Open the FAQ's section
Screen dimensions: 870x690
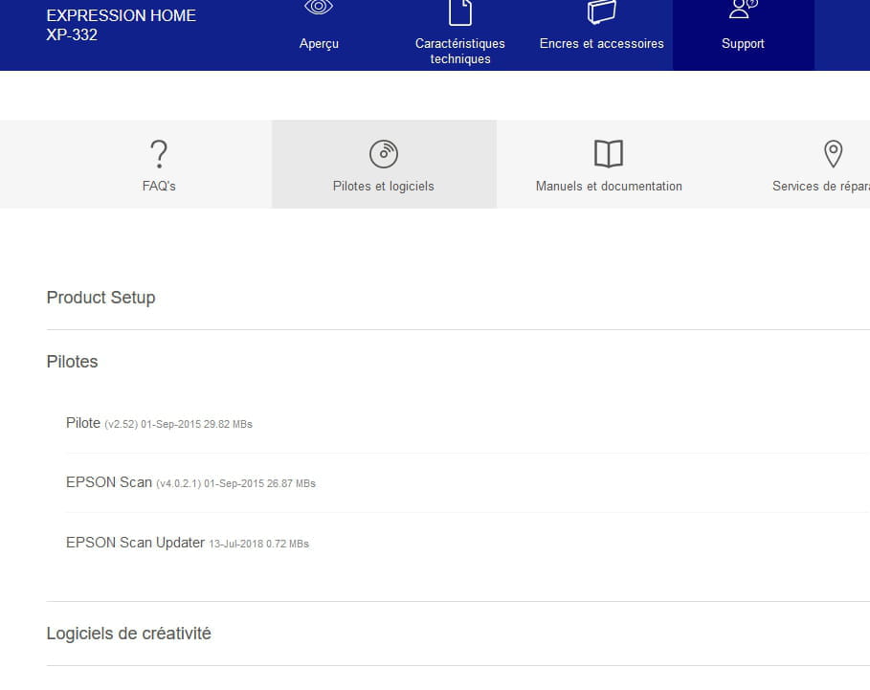tap(159, 186)
